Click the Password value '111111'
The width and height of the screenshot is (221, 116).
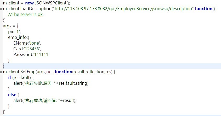[x=42, y=54]
